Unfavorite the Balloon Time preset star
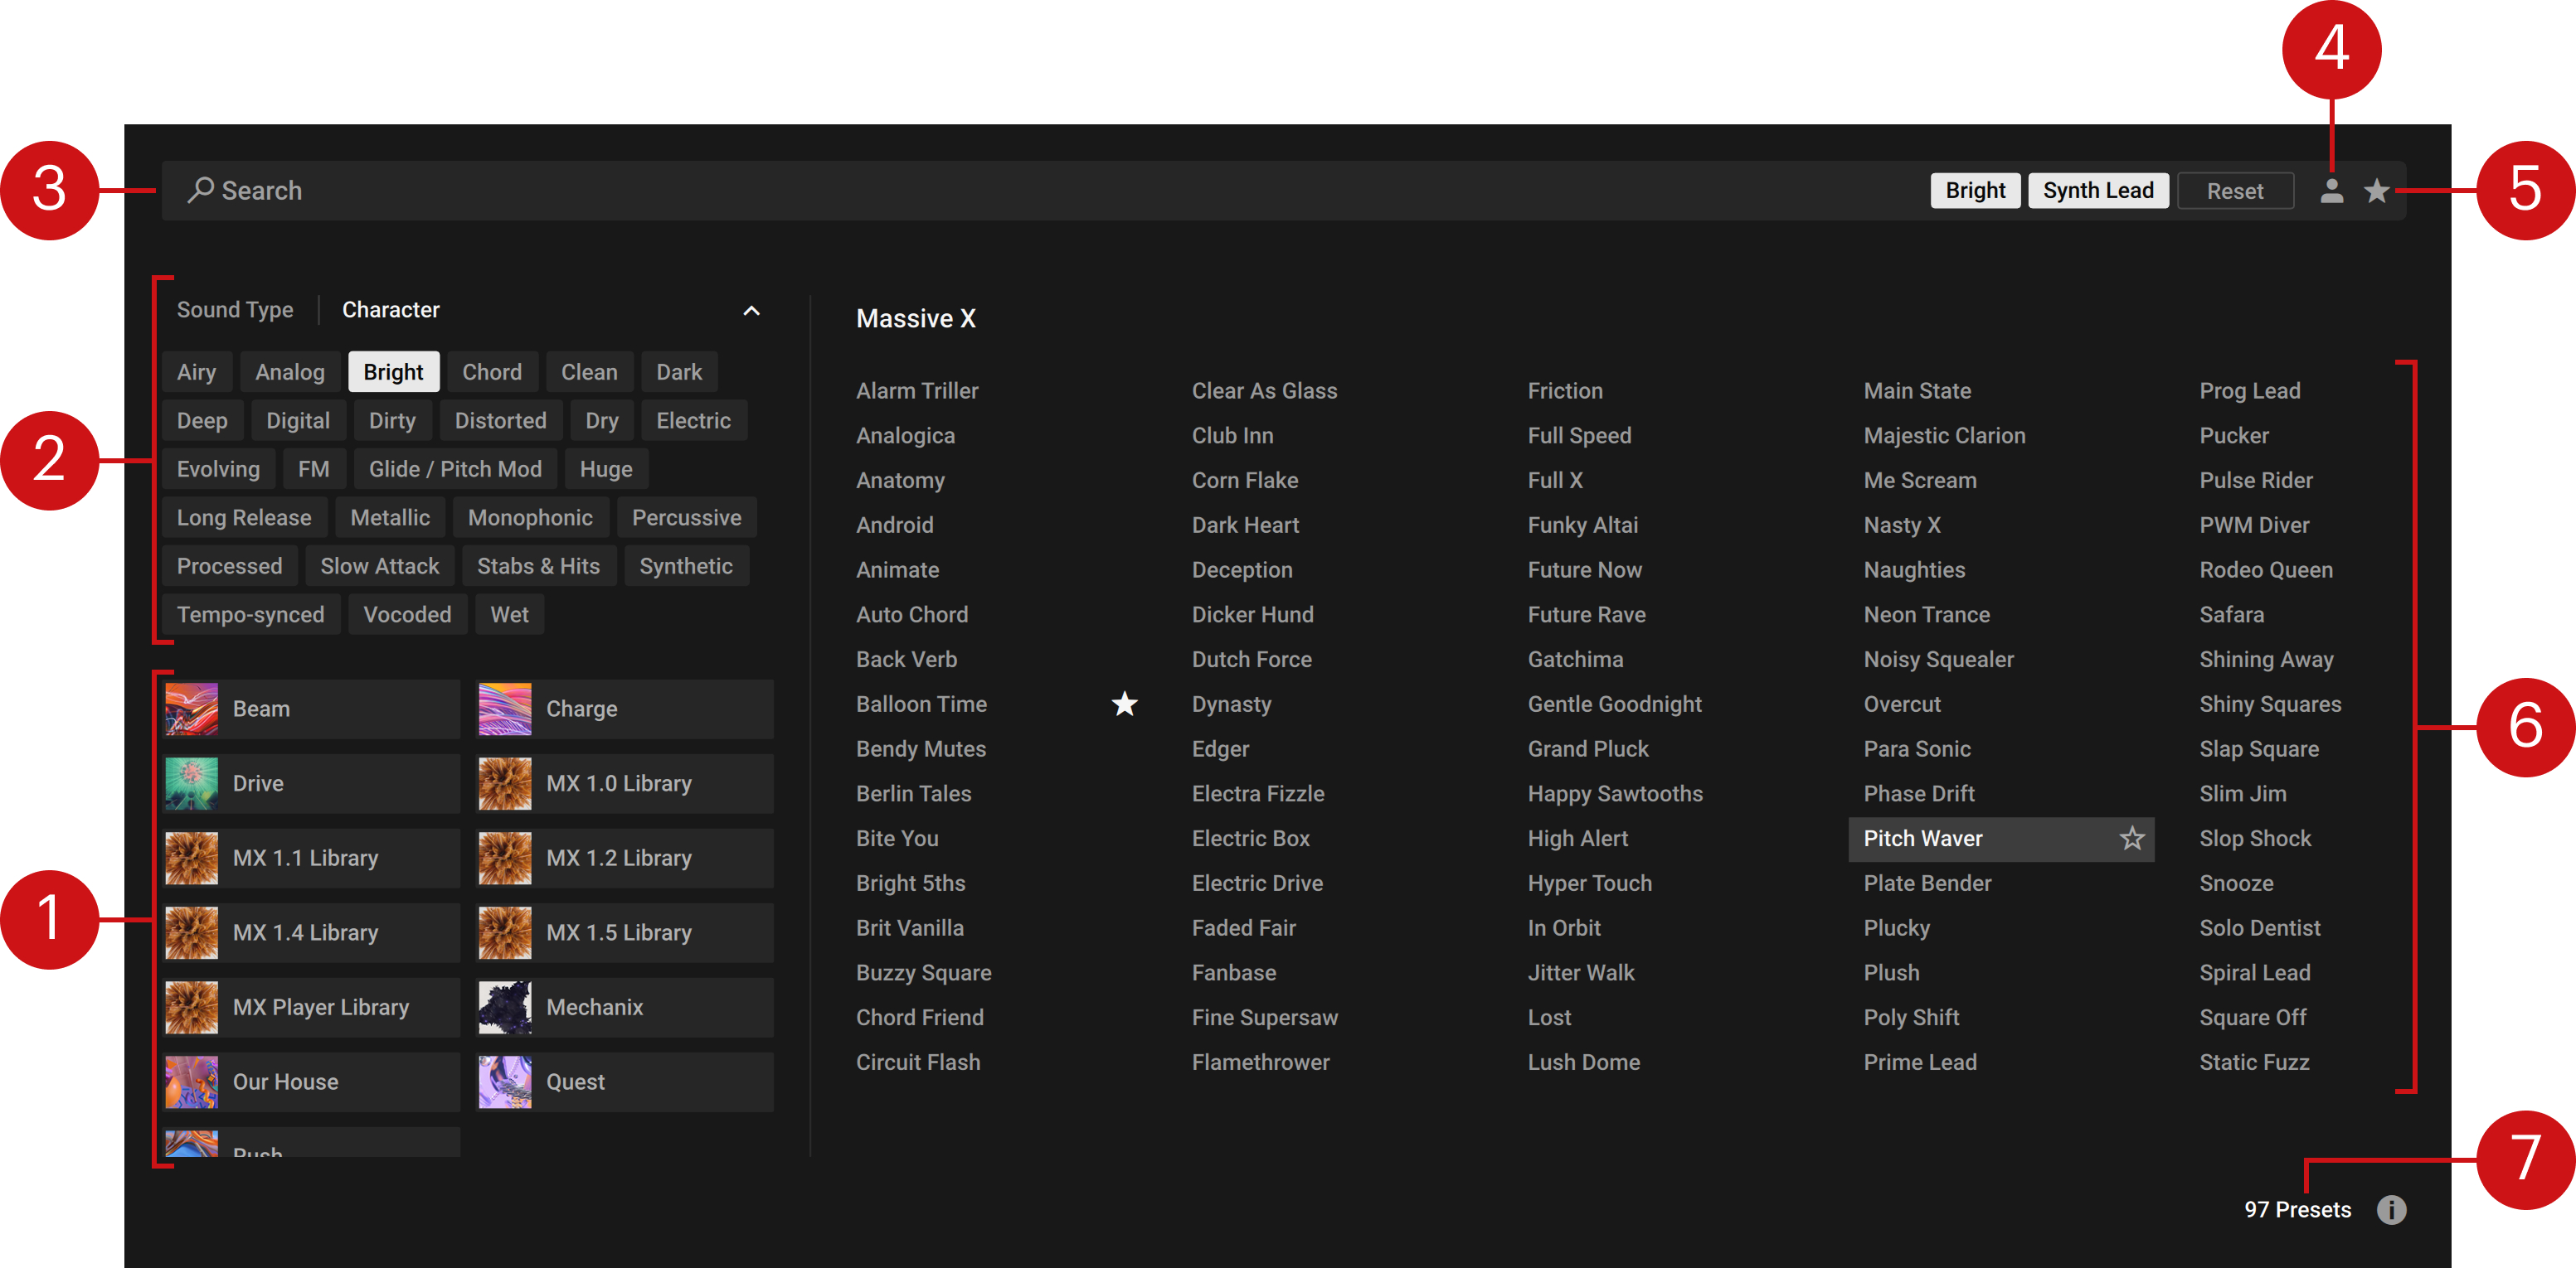Screen dimensions: 2576x1268 tap(1124, 704)
